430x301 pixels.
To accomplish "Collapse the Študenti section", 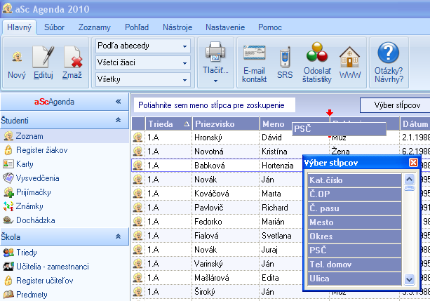I will point(118,120).
